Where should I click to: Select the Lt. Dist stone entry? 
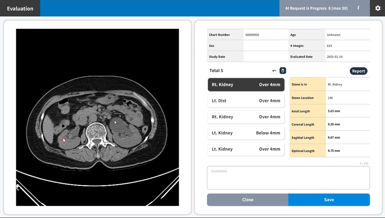pyautogui.click(x=246, y=101)
